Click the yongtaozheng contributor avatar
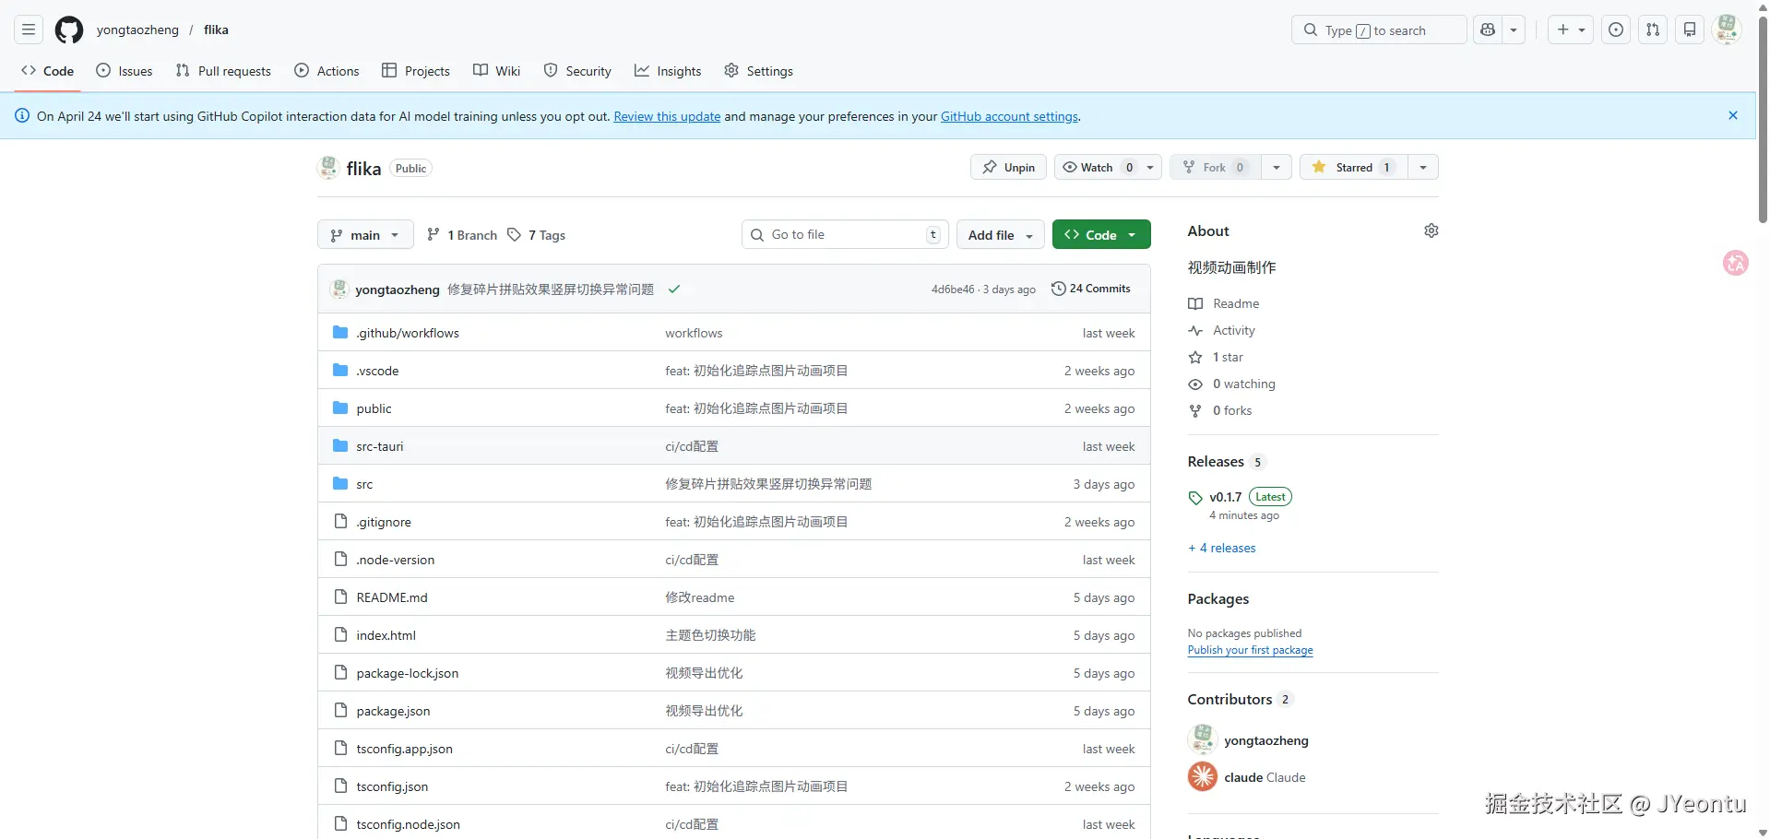This screenshot has width=1770, height=839. [1203, 739]
